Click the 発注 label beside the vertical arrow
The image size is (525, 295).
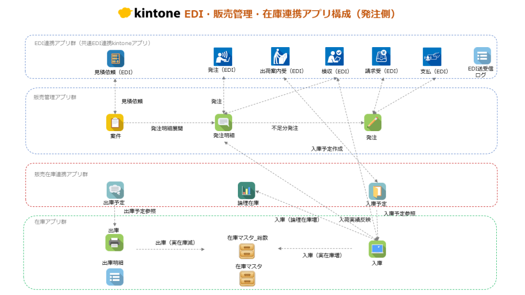click(216, 101)
